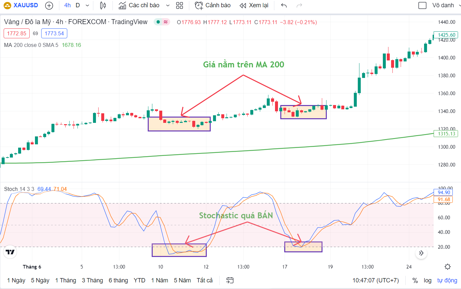
Task: Select the MA 200 indicator legend
Action: 31,45
